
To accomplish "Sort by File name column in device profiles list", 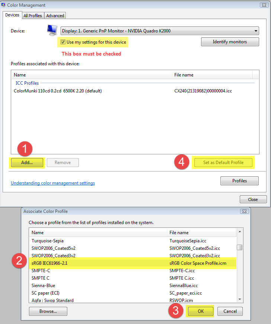I will pos(212,75).
